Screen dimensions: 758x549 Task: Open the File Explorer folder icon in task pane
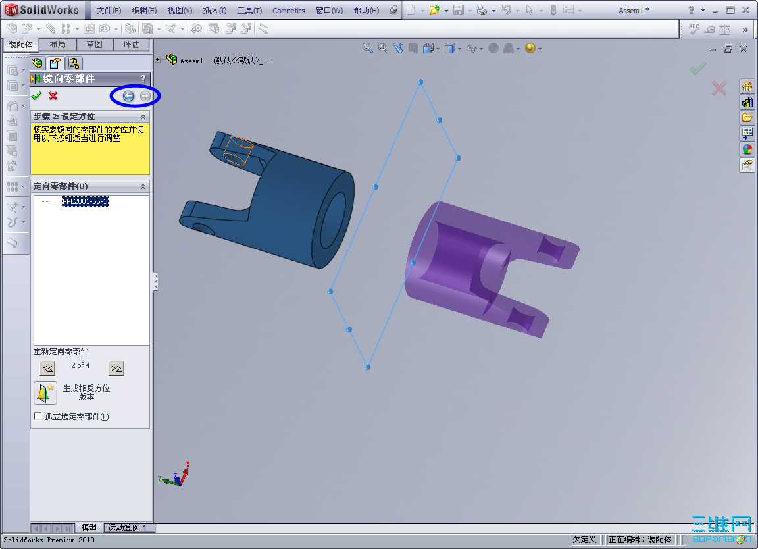[747, 118]
